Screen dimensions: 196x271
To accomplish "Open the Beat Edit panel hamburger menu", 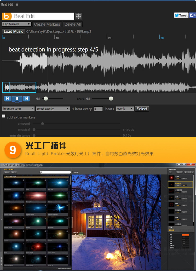I will 17,5.
